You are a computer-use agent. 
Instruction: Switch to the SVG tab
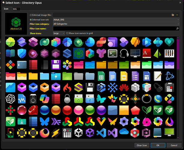(x=16, y=9)
